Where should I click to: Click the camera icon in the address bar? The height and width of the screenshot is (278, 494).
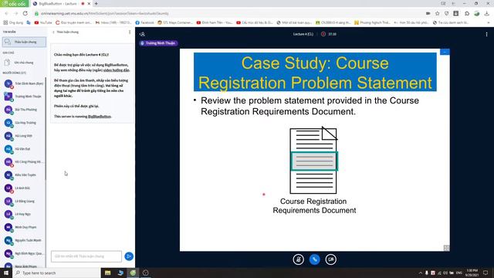428,14
